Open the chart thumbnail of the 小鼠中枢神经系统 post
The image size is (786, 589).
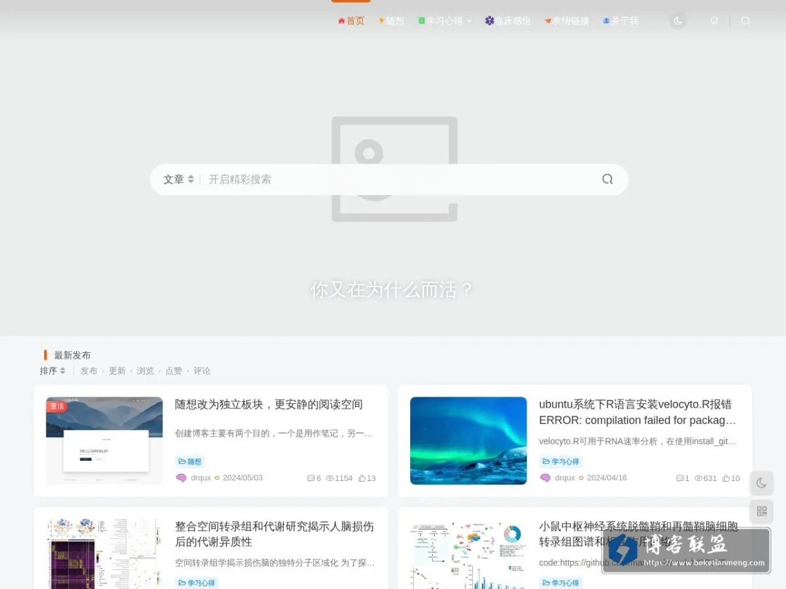click(x=468, y=554)
